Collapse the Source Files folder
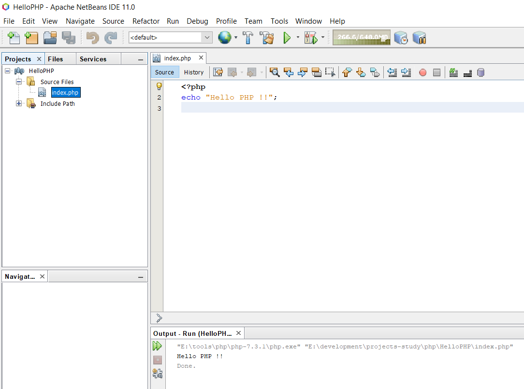This screenshot has width=524, height=389. [x=19, y=82]
